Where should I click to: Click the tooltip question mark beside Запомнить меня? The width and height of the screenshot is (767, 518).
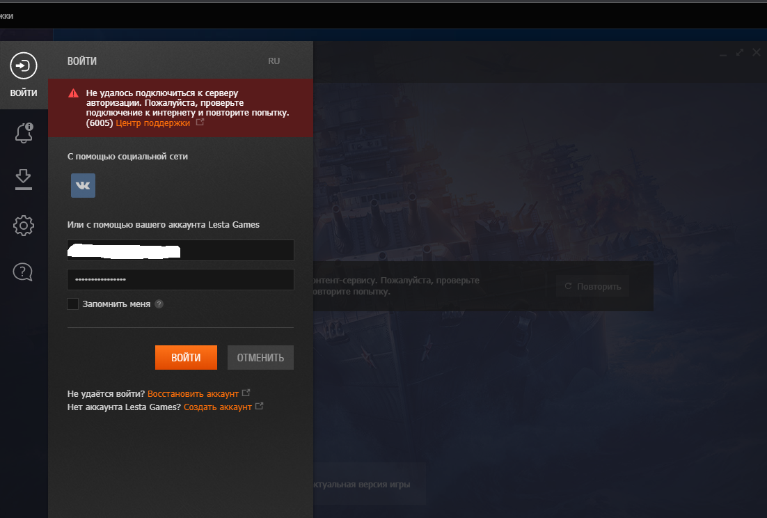point(159,304)
